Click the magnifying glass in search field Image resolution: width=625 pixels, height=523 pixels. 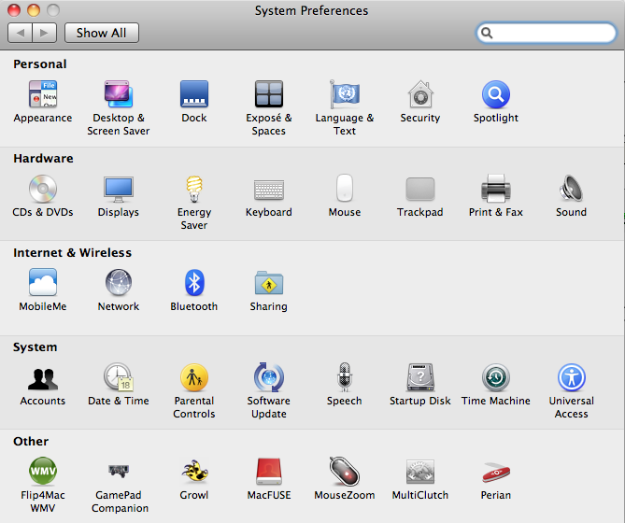click(487, 33)
